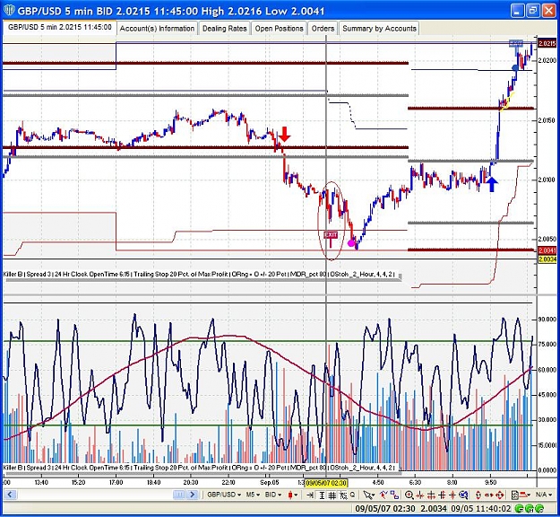Open the cursor pointer tool dropdown
This screenshot has height=517, width=560.
click(x=368, y=495)
